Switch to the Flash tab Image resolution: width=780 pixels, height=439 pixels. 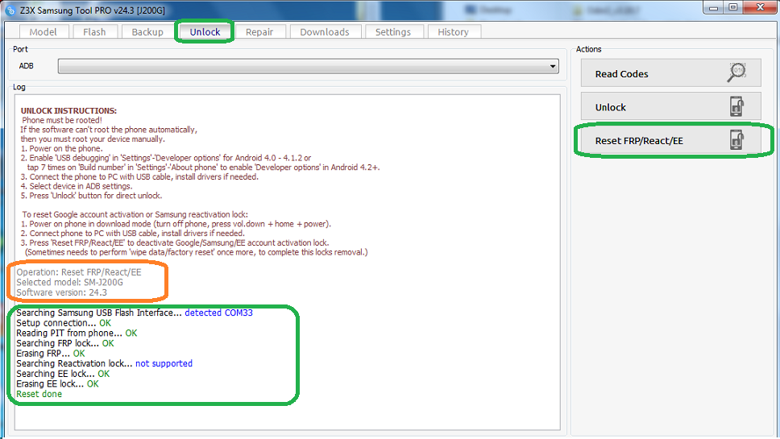click(94, 32)
